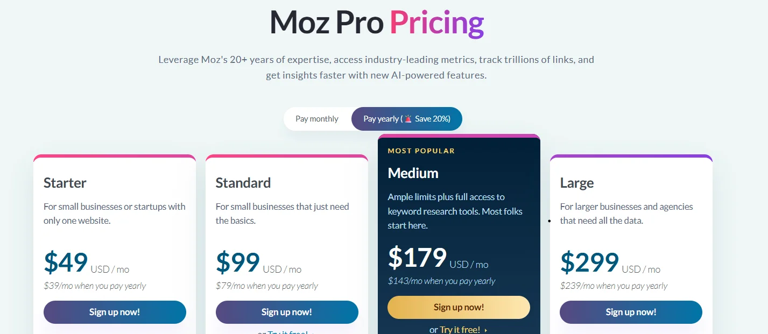Click the $179 price on Medium card
This screenshot has width=768, height=334.
click(418, 258)
